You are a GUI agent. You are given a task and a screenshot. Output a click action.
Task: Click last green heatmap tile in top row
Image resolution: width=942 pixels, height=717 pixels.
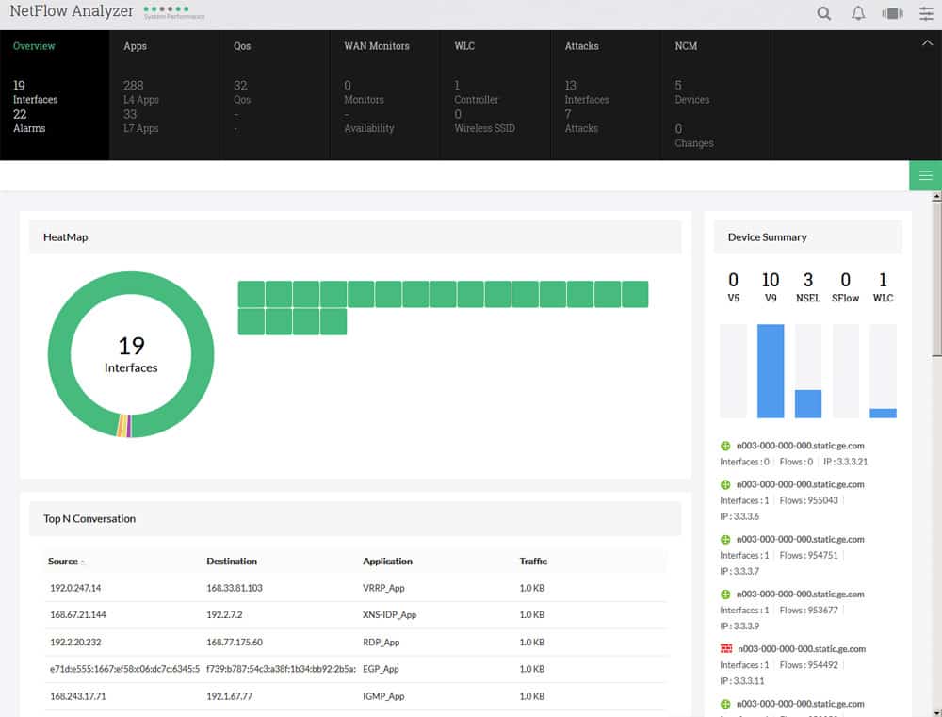[x=635, y=294]
